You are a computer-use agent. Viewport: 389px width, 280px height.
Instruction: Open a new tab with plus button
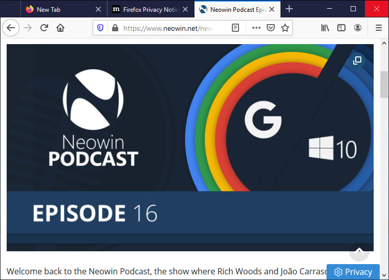289,9
